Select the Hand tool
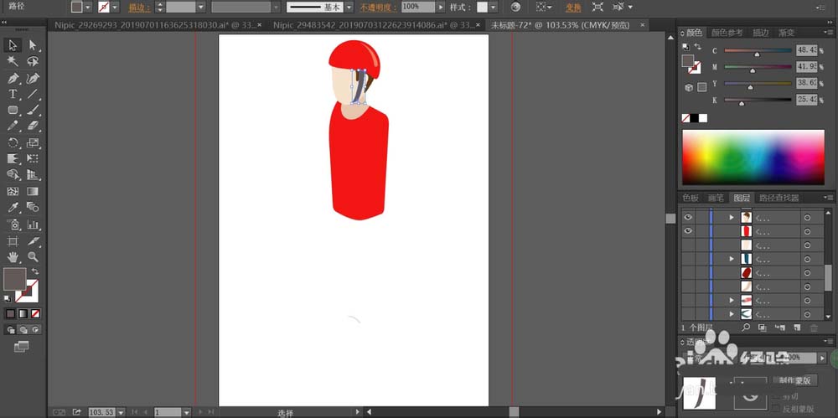Viewport: 838px width, 418px height. 13,256
